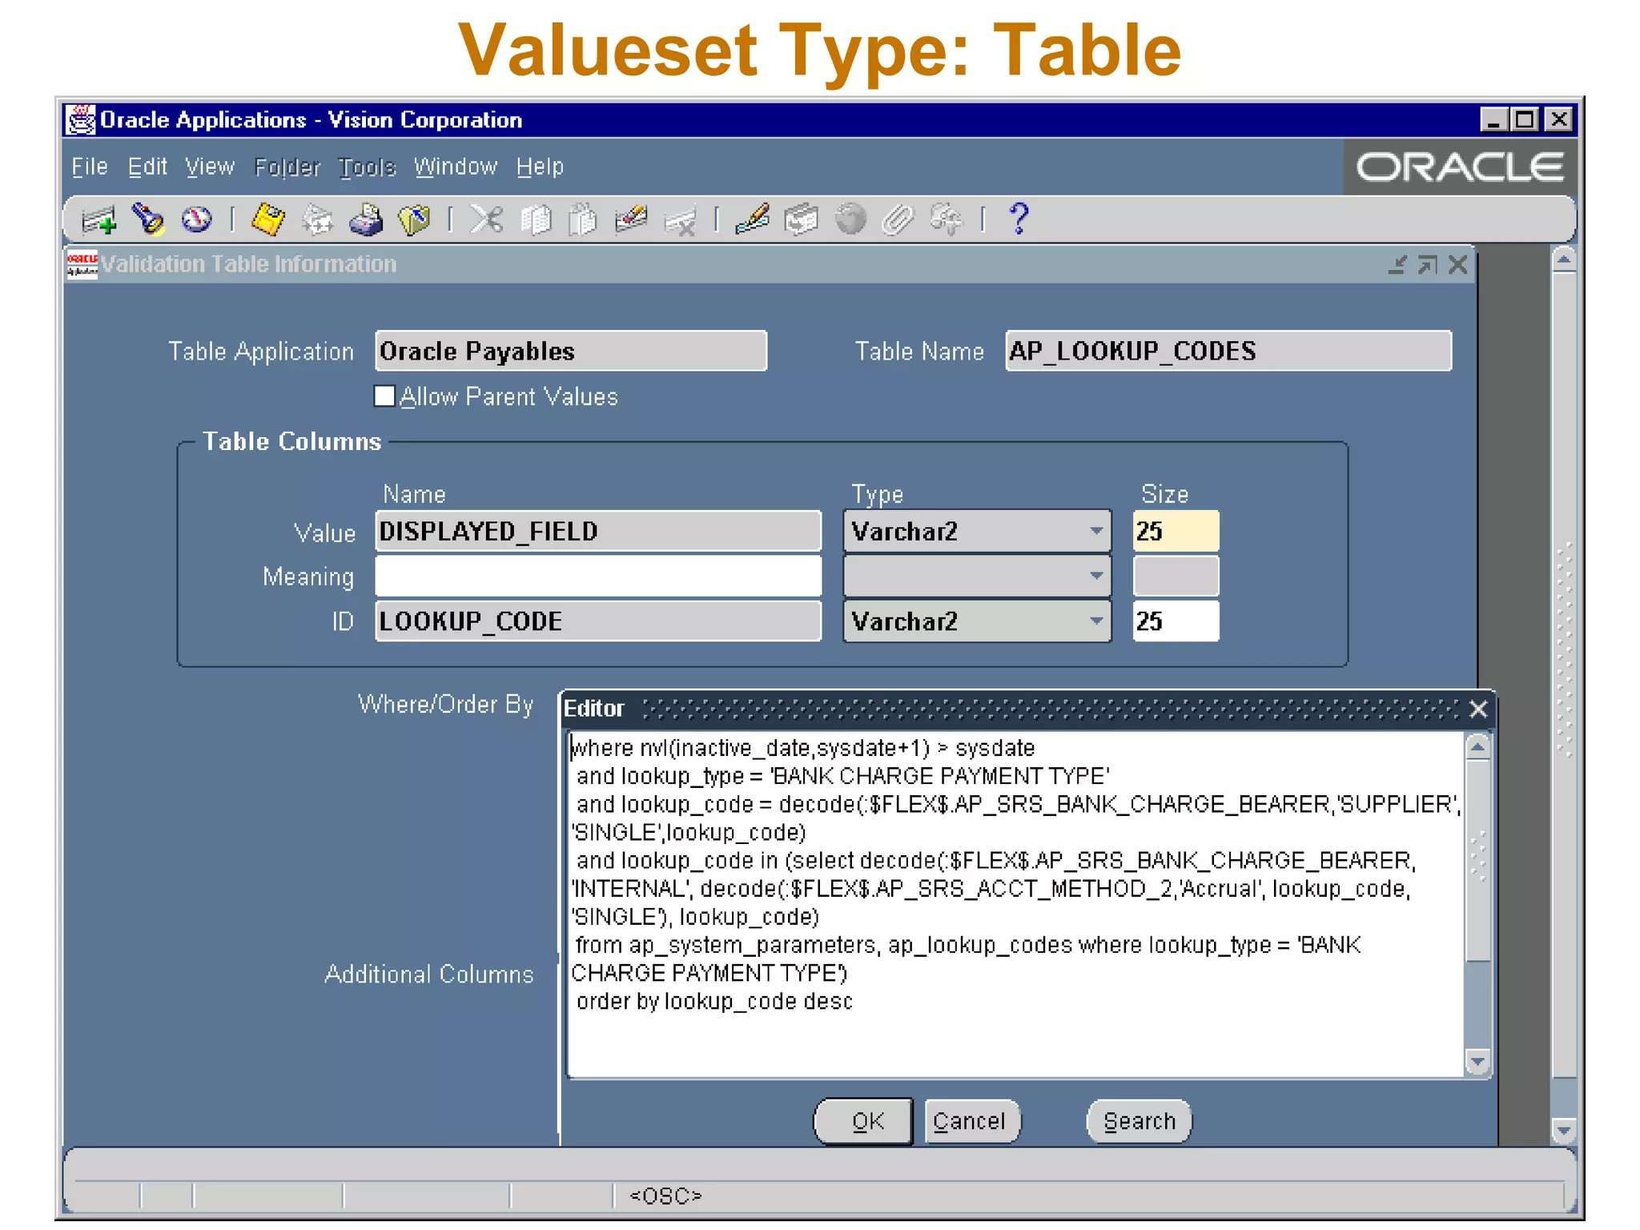Click Editor vertical scrollbar thumb

click(1477, 861)
